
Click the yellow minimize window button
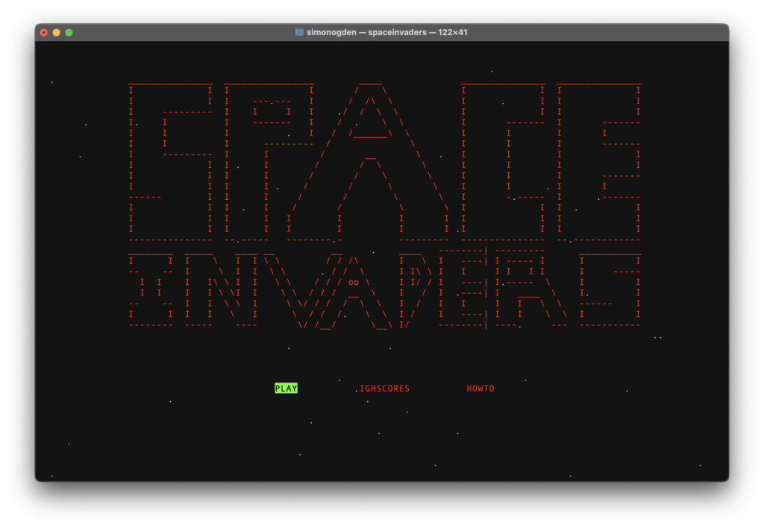tap(57, 33)
